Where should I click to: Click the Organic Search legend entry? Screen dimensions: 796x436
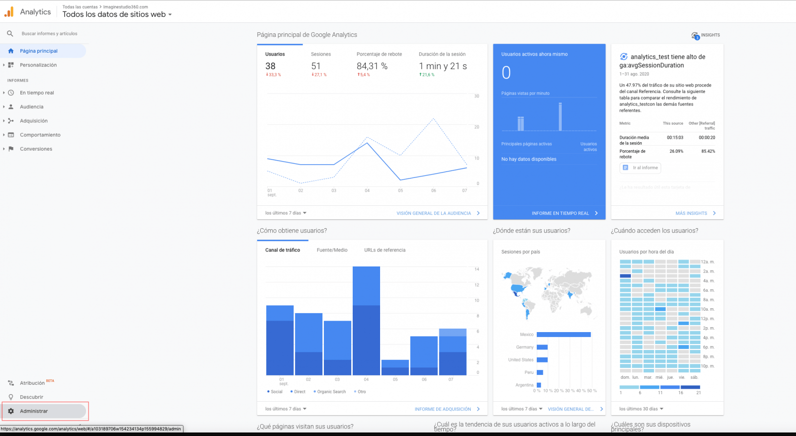[329, 392]
